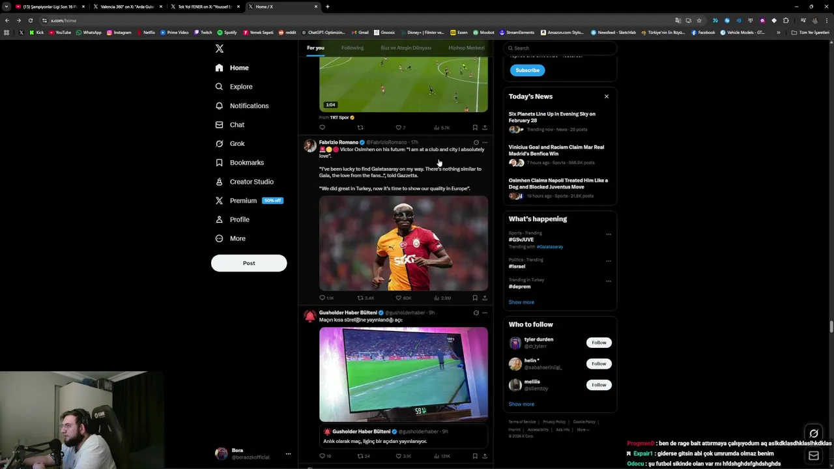Close the Today's News panel
This screenshot has width=834, height=469.
click(x=607, y=96)
